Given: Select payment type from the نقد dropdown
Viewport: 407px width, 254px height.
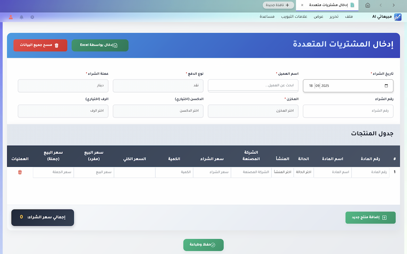Looking at the screenshot, I should pos(158,86).
